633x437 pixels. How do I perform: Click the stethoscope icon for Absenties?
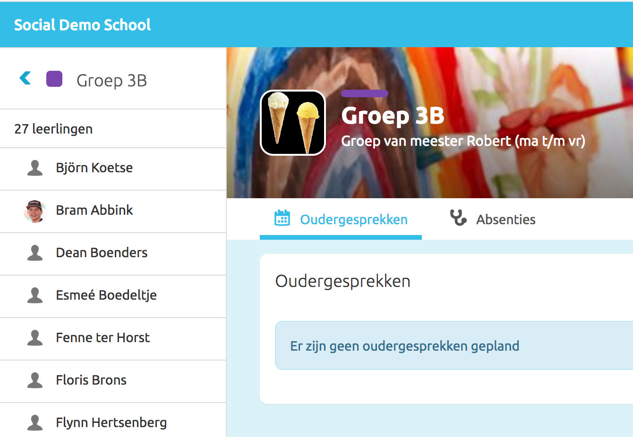coord(458,218)
